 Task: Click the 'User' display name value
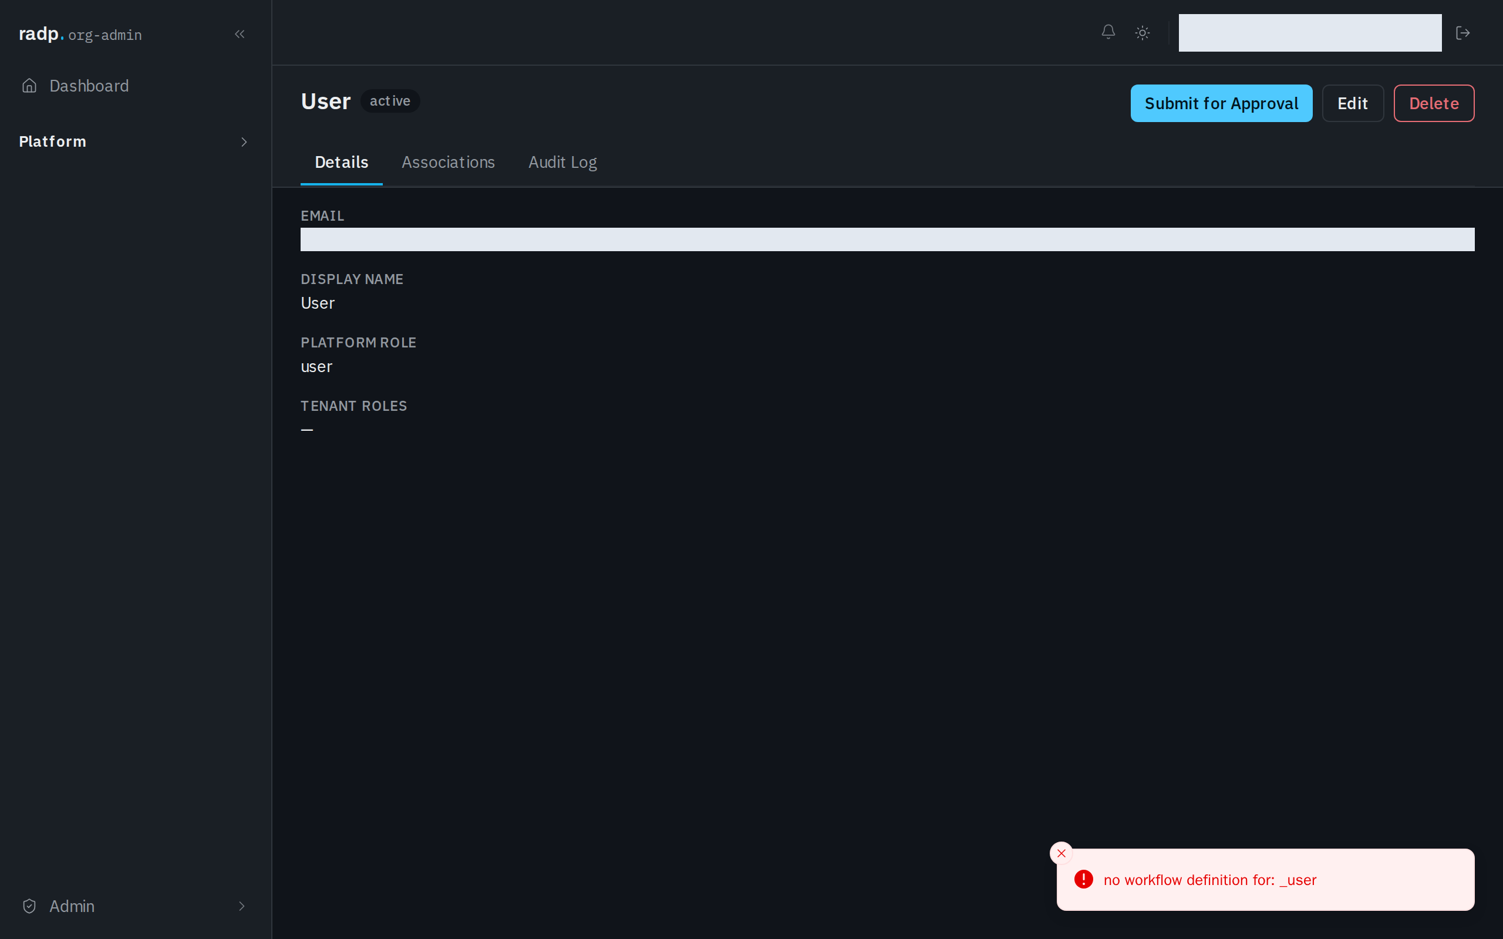318,303
